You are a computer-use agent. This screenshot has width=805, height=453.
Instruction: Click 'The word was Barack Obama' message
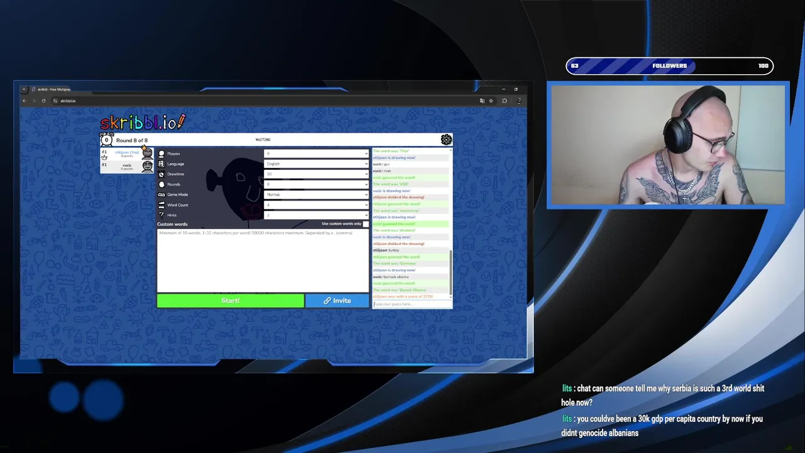(399, 290)
